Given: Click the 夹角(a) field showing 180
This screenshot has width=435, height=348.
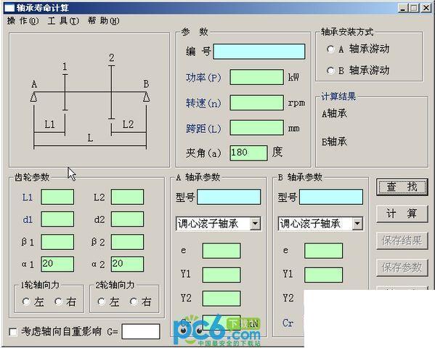Looking at the screenshot, I should click(x=248, y=153).
